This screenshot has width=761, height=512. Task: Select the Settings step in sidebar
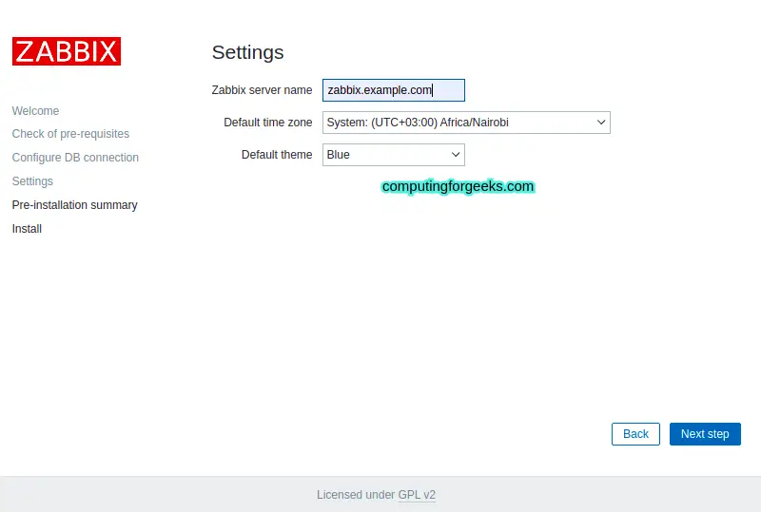[x=32, y=181]
